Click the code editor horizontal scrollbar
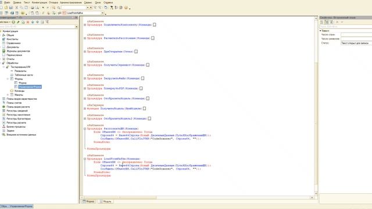The image size is (372, 209). (197, 197)
